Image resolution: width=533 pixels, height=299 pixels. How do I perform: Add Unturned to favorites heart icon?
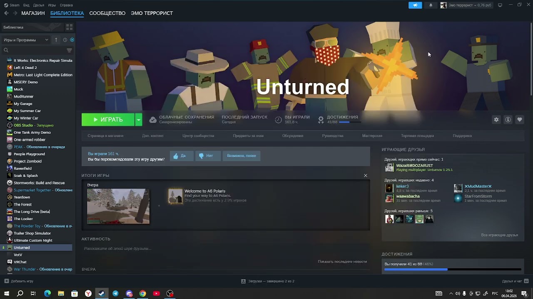tap(519, 120)
